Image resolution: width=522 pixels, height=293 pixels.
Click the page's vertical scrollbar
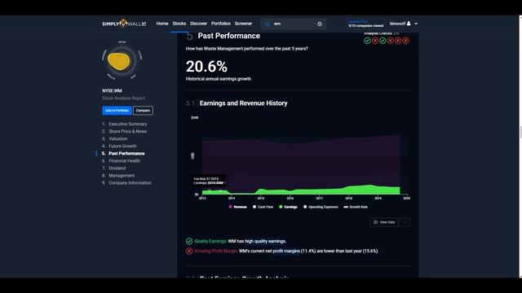(520, 146)
